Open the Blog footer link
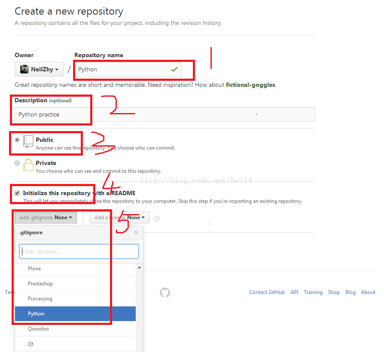384x352 pixels. click(x=350, y=292)
